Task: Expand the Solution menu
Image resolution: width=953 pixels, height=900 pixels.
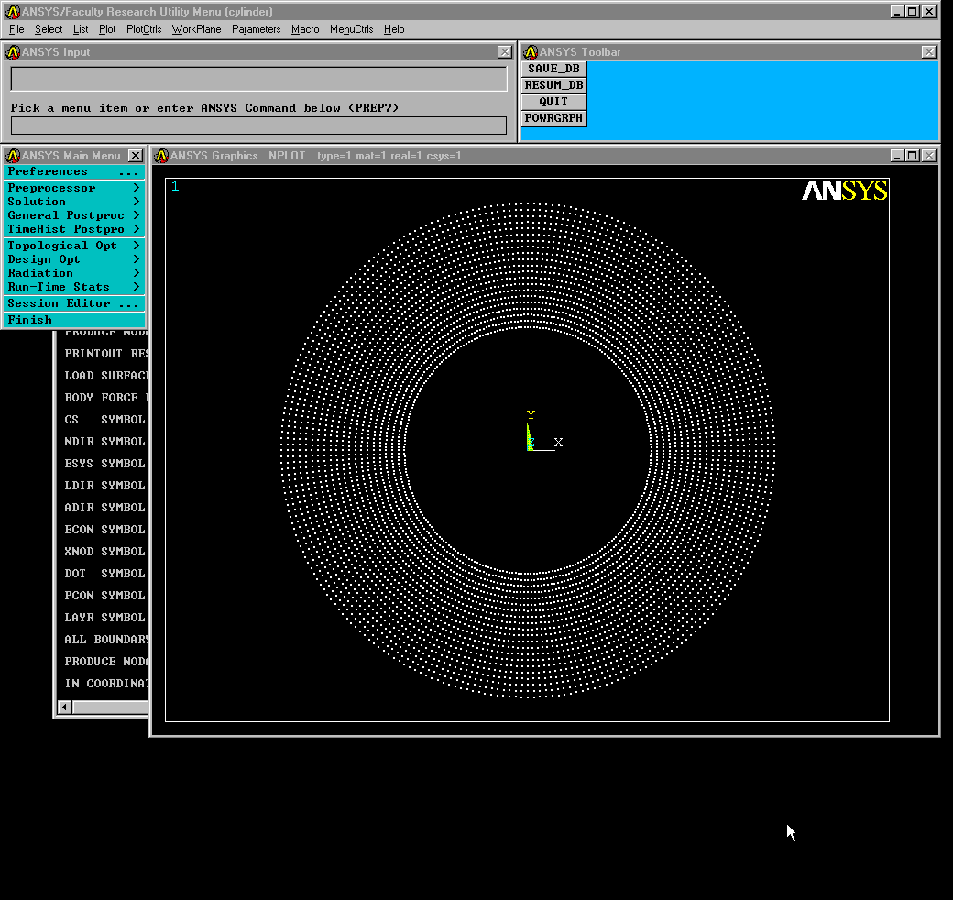Action: 74,202
